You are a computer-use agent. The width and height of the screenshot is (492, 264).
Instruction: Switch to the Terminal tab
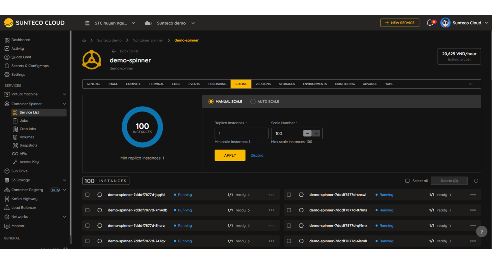click(156, 84)
